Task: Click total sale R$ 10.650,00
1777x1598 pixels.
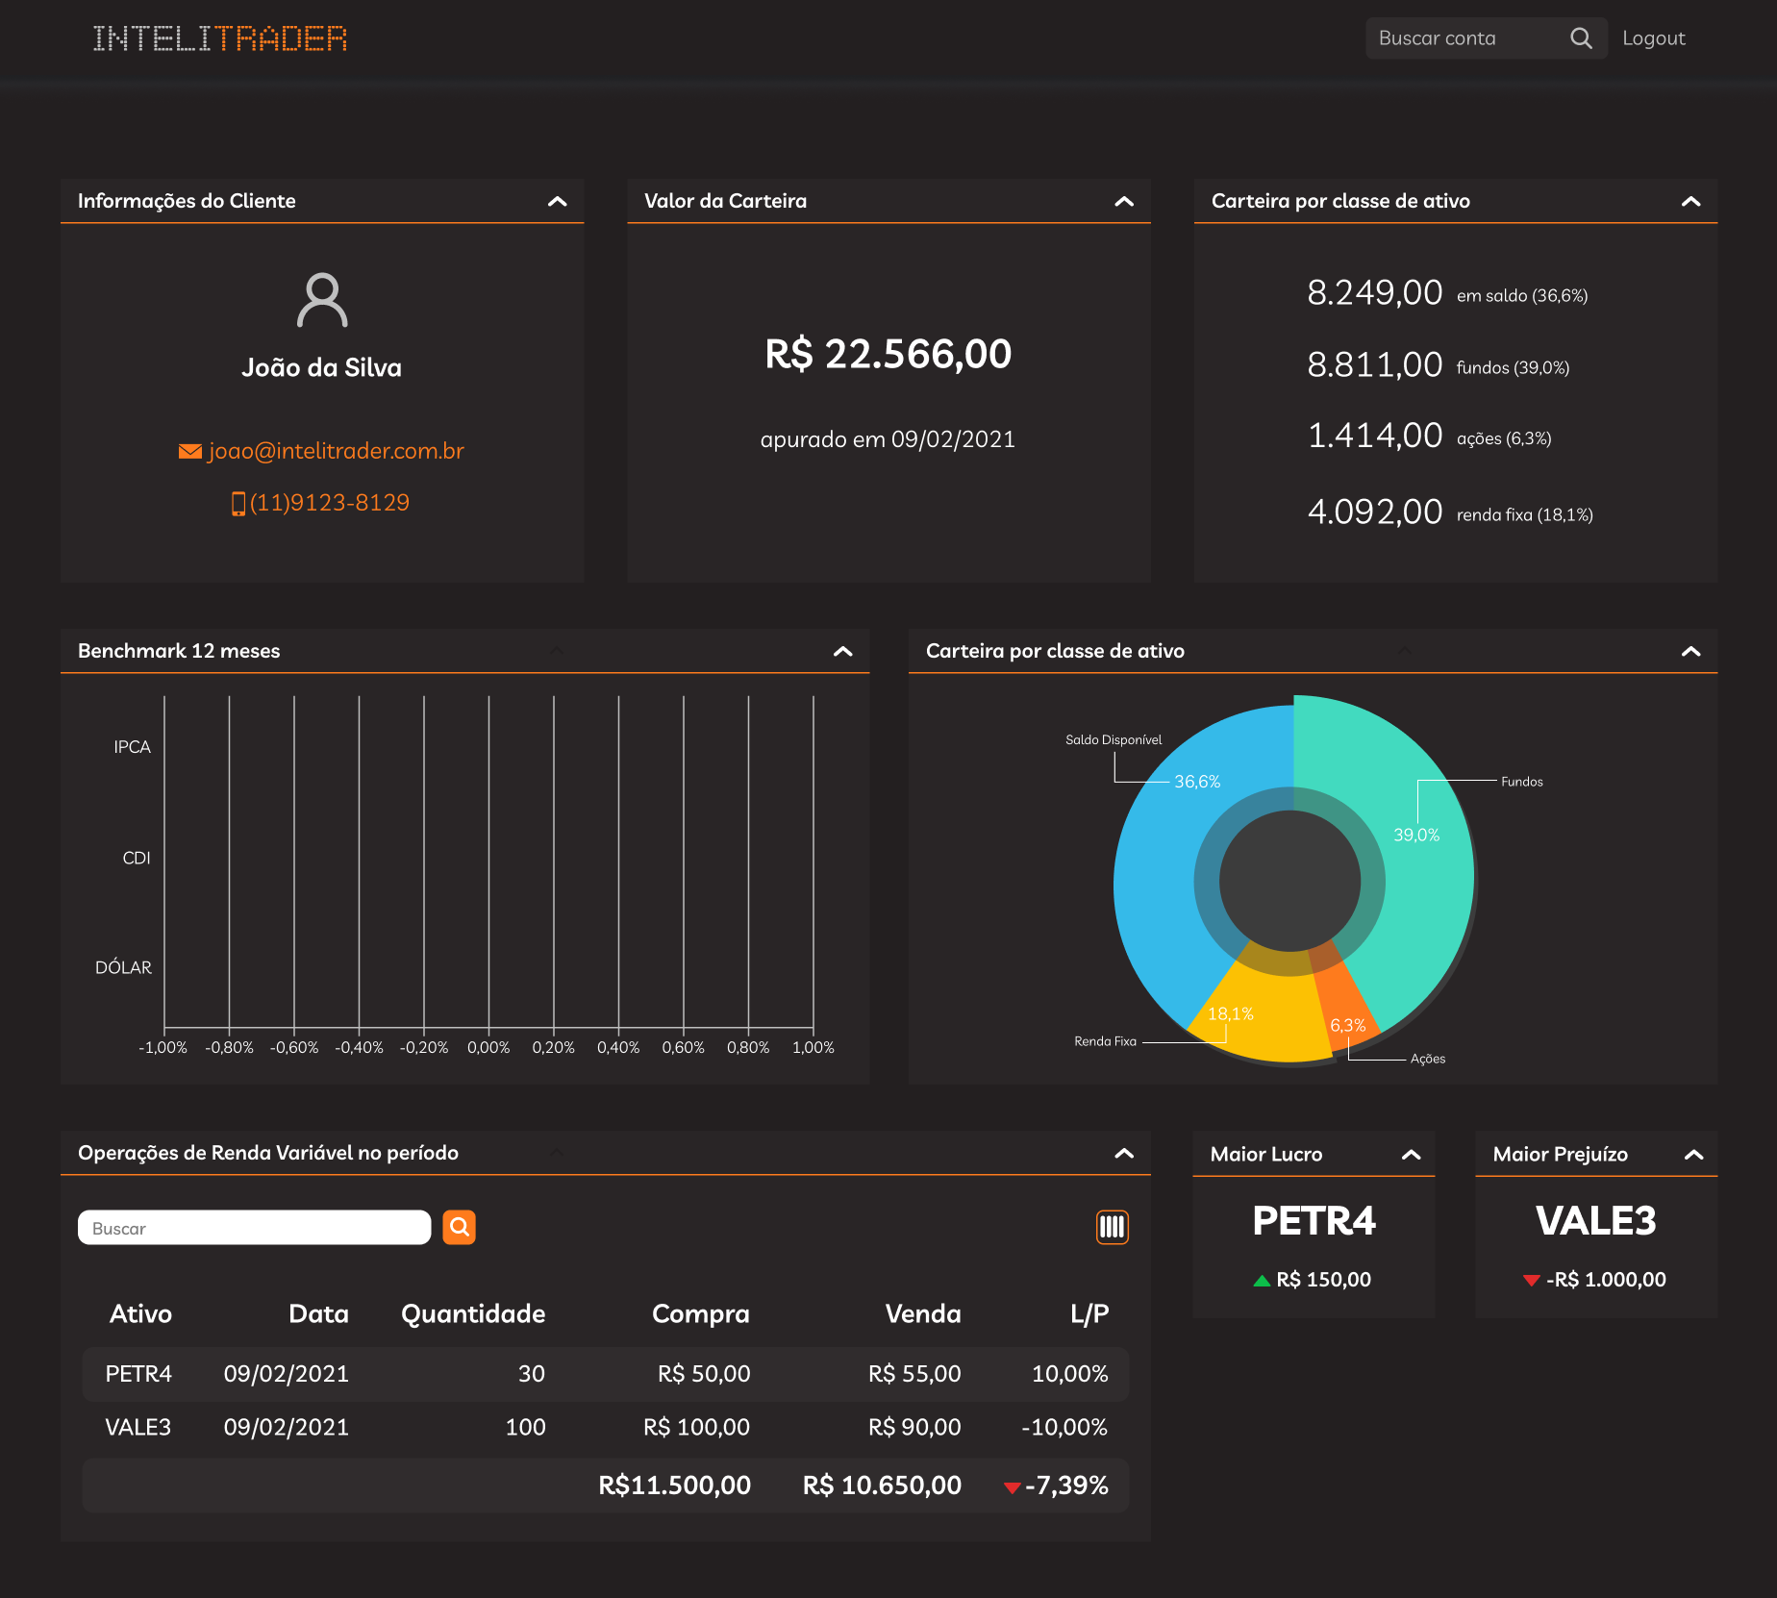Action: coord(882,1486)
